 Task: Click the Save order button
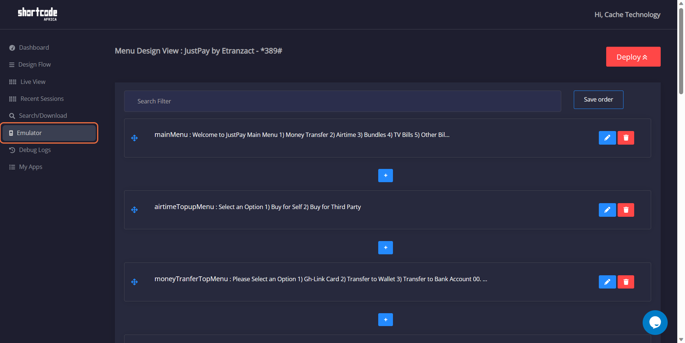(598, 100)
